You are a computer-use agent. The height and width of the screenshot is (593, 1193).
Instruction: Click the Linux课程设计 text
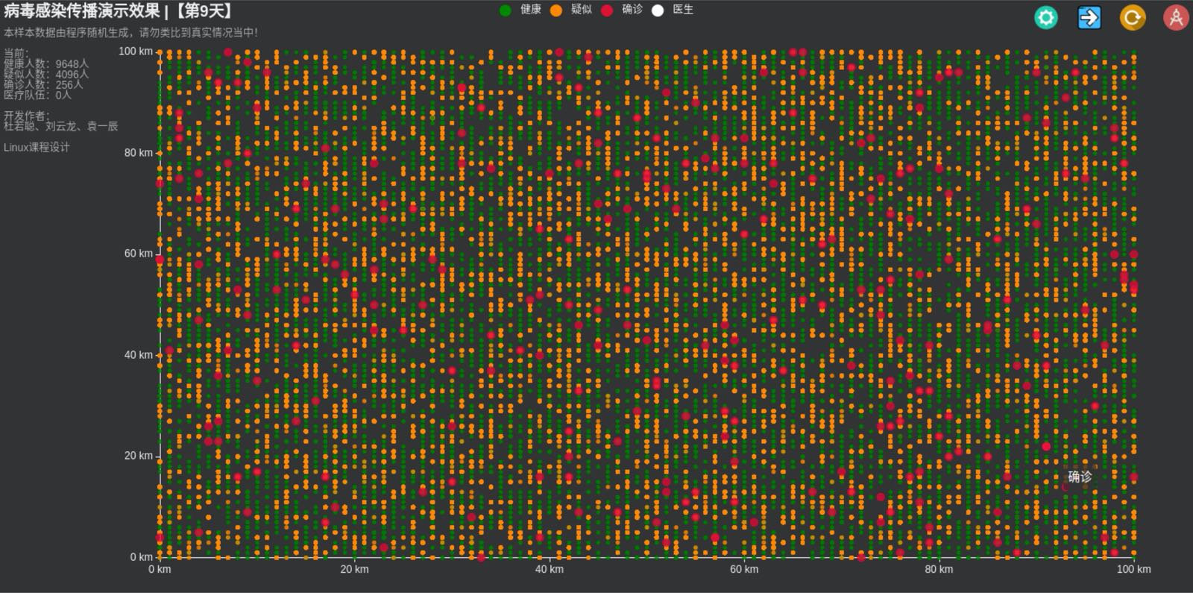pos(37,147)
